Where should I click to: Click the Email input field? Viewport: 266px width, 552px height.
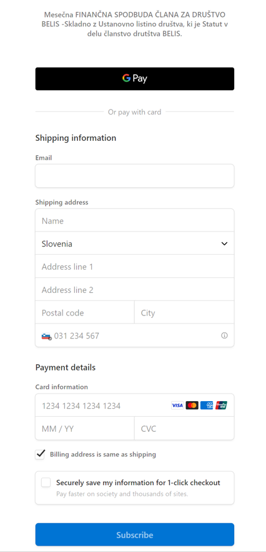click(135, 176)
